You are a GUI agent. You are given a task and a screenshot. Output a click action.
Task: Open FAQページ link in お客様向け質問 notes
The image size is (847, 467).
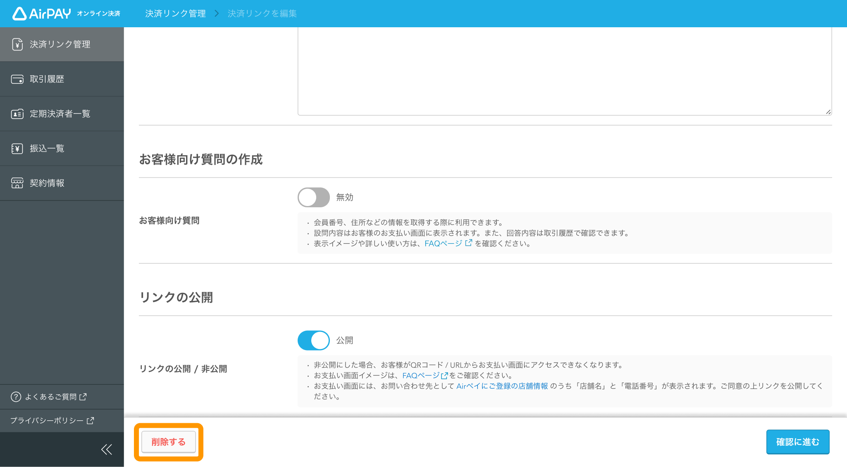click(443, 244)
